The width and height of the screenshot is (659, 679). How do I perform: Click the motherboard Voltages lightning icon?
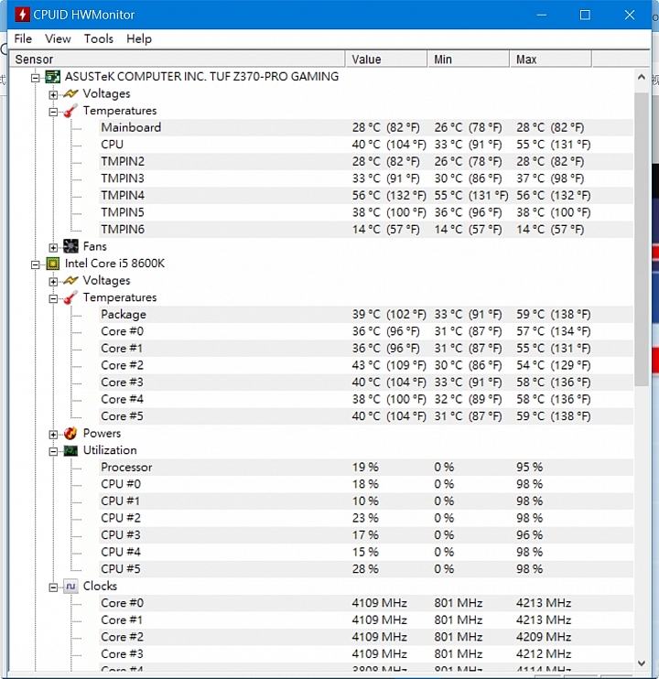(70, 93)
